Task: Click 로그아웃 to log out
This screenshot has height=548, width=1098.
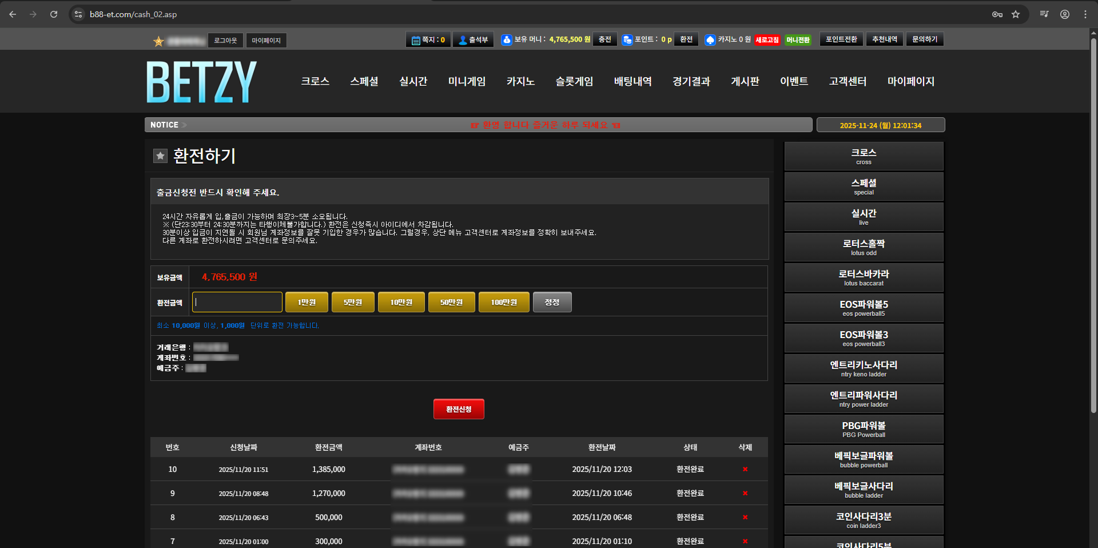Action: [225, 41]
